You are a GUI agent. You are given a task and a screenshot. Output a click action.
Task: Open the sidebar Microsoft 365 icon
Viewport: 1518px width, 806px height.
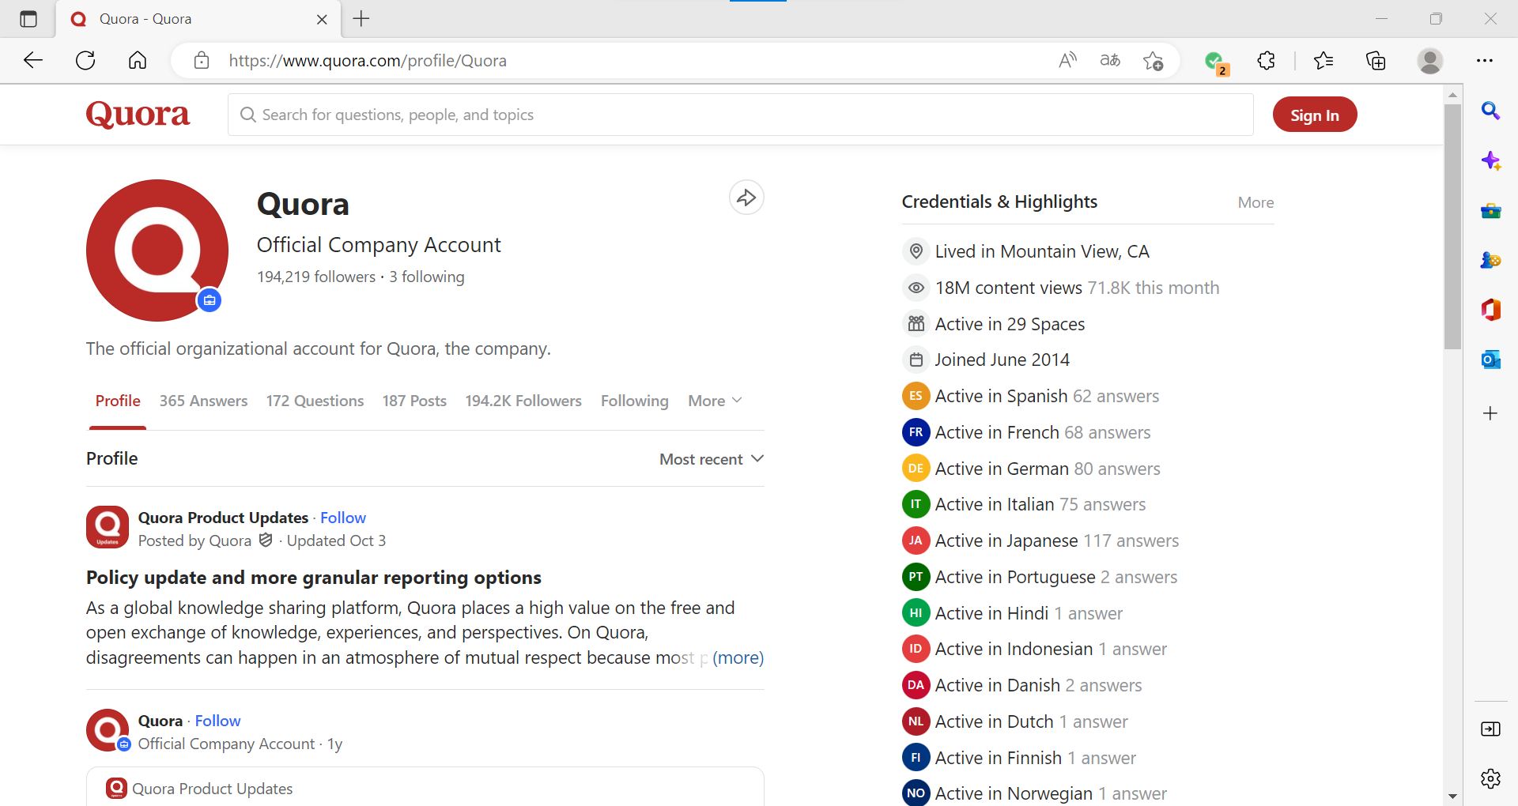pos(1490,310)
